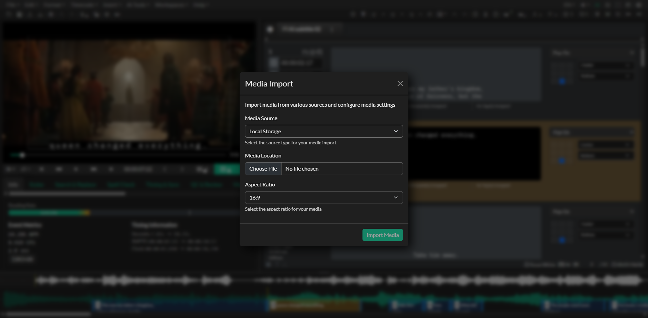Click the dialog description text about importing media
Image resolution: width=648 pixels, height=318 pixels.
[320, 105]
